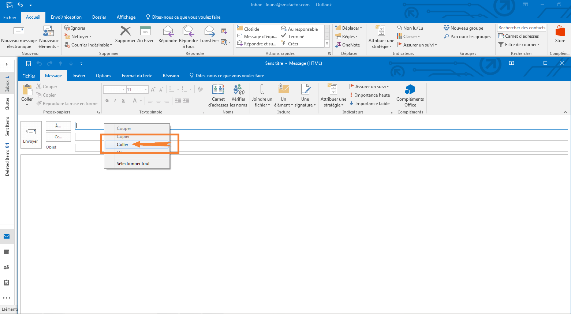Choose Coller from context menu
The width and height of the screenshot is (571, 314).
137,145
